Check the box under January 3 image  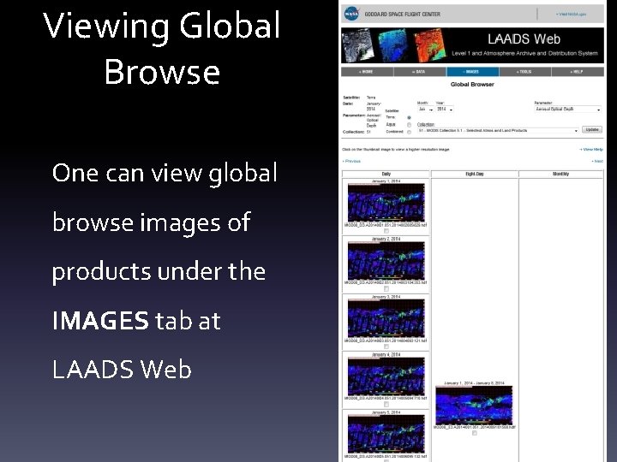pos(386,346)
